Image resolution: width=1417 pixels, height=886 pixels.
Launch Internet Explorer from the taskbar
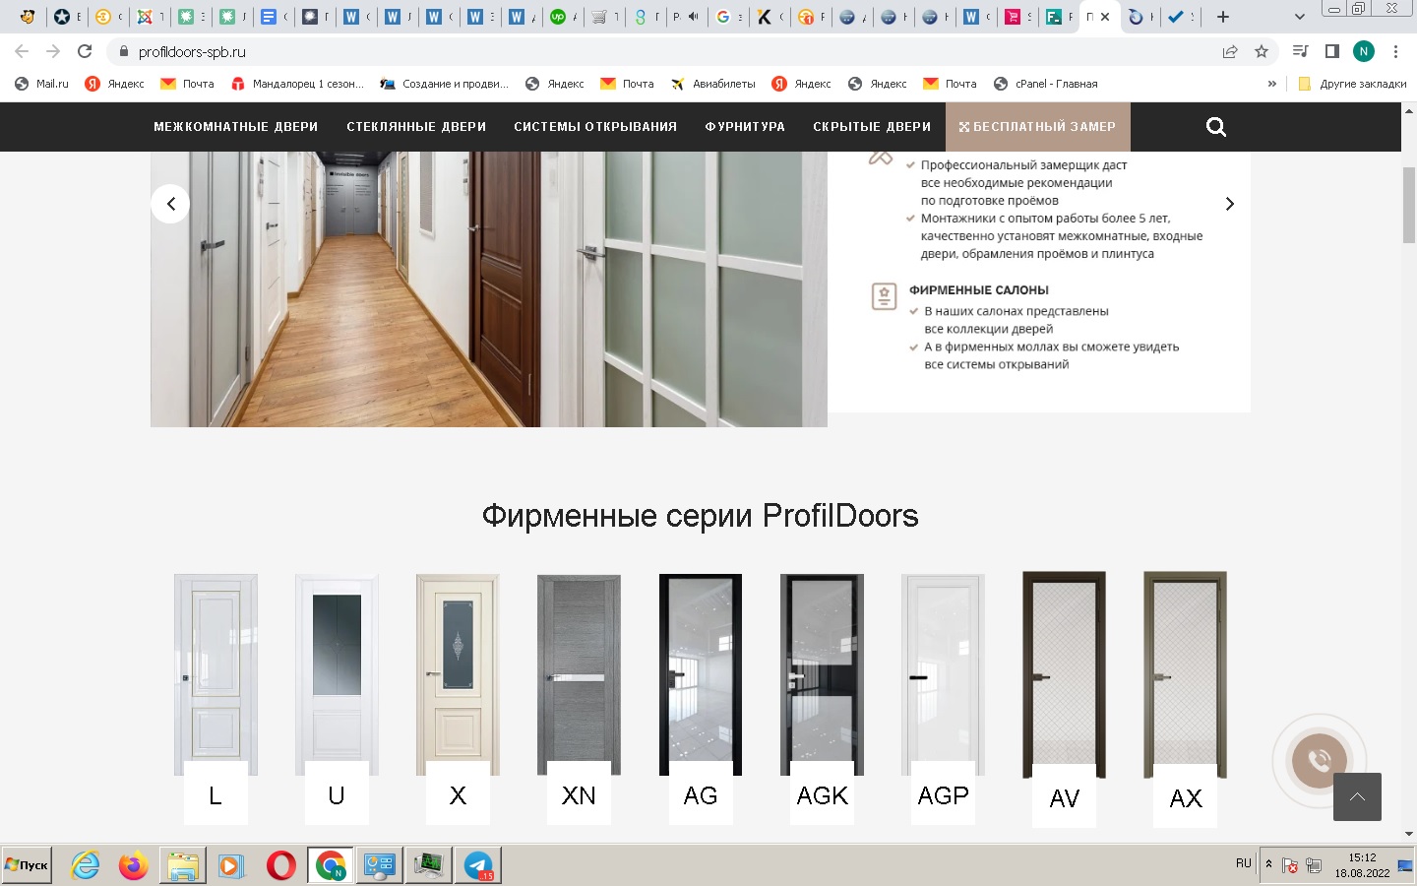pos(86,865)
